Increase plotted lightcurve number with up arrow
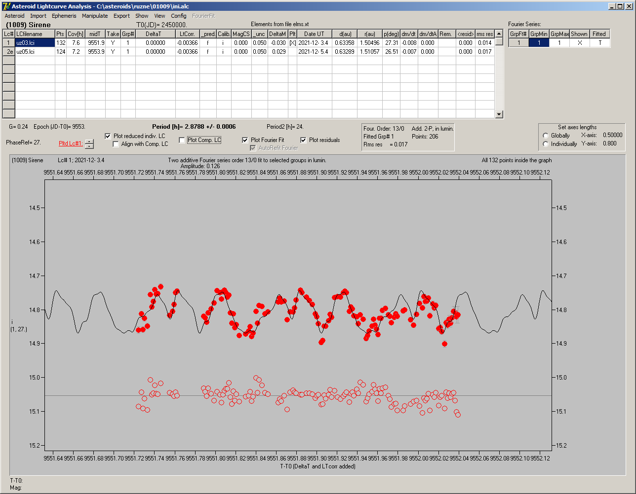This screenshot has width=636, height=494. click(x=89, y=141)
